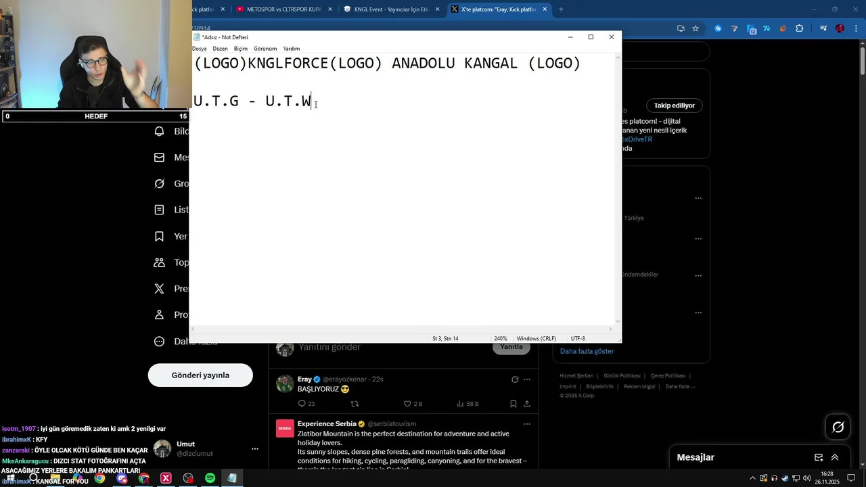
Task: Open the Listeler icon in X sidebar
Action: pos(160,210)
